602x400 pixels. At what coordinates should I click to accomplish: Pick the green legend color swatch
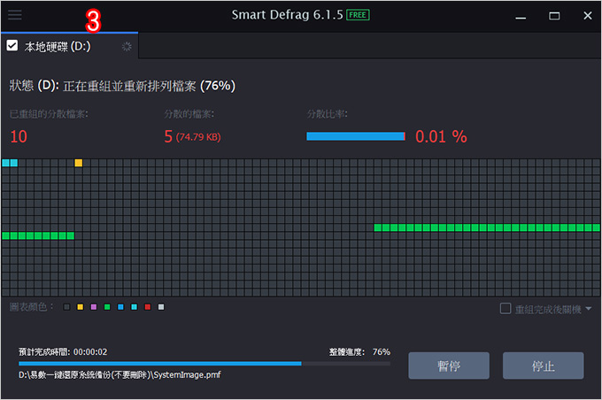[x=107, y=307]
